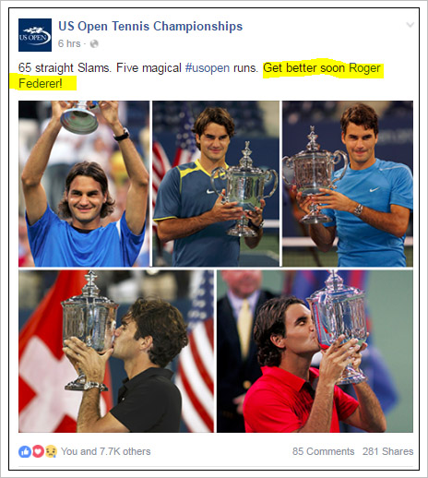
Task: Click the red heart Love reaction icon
Action: coord(38,451)
